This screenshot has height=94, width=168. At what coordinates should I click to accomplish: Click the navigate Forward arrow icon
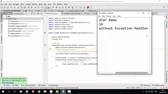tap(39, 7)
